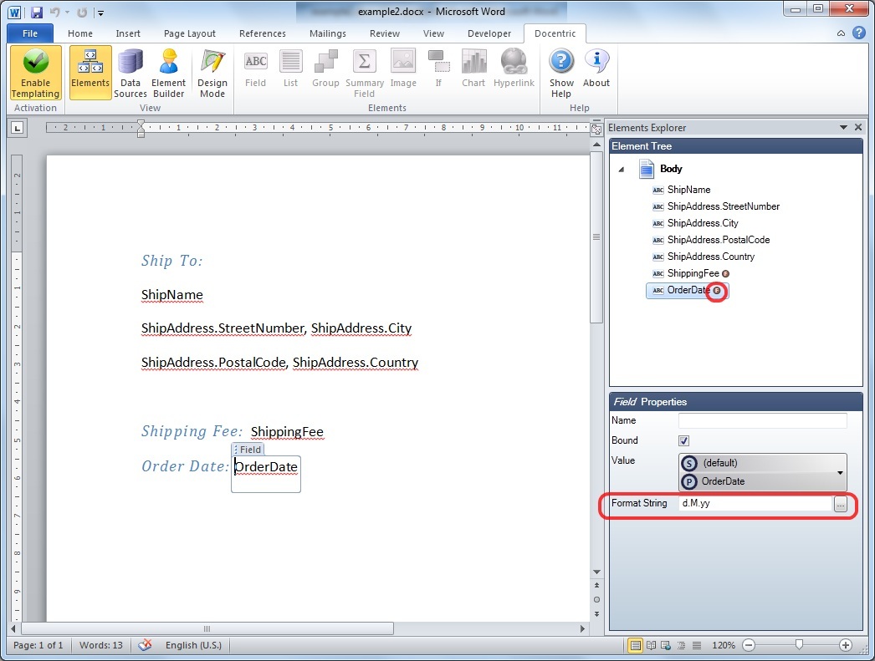Insert a Chart element
Screen dimensions: 875x661
473,69
